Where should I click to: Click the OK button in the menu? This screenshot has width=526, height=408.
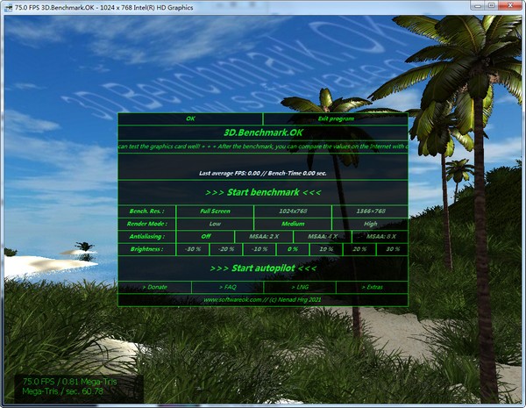point(190,118)
